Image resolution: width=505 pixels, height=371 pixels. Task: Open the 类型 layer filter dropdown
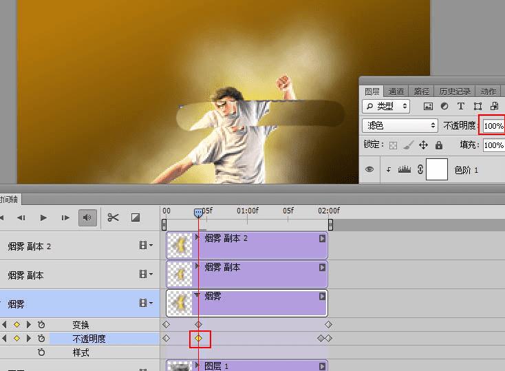(386, 106)
